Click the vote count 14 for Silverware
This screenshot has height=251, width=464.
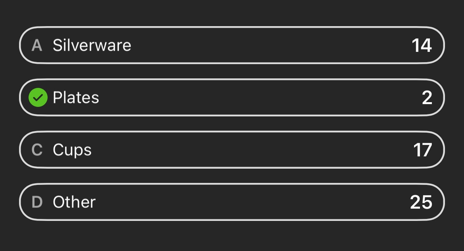click(x=422, y=46)
